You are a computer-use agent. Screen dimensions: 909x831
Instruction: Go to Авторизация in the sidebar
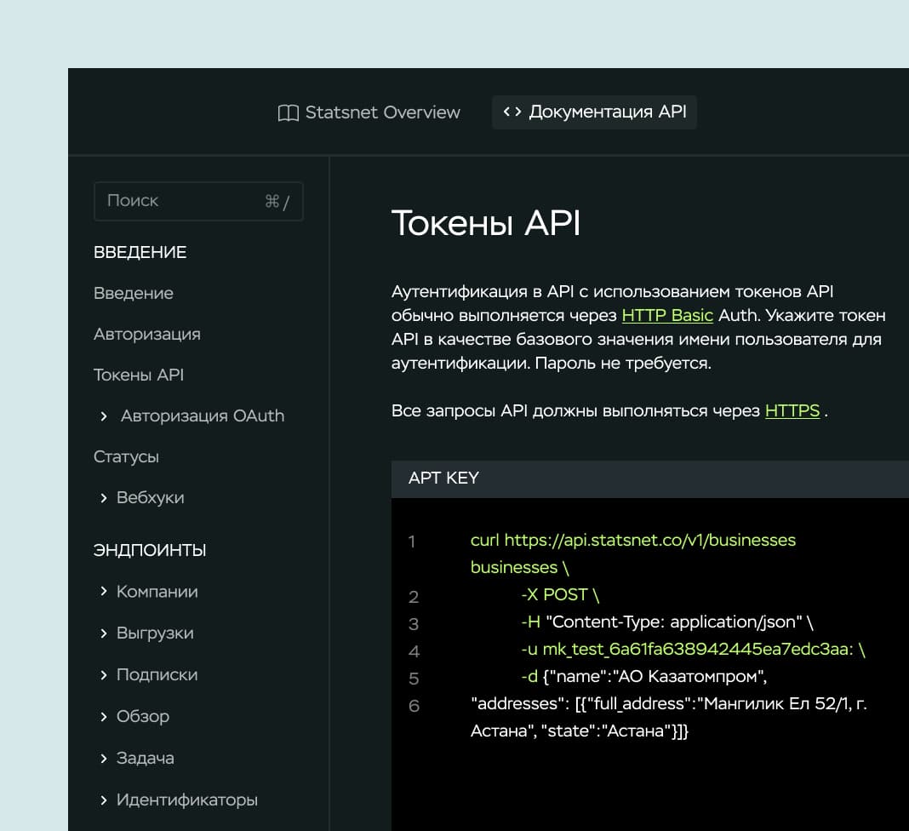[147, 335]
